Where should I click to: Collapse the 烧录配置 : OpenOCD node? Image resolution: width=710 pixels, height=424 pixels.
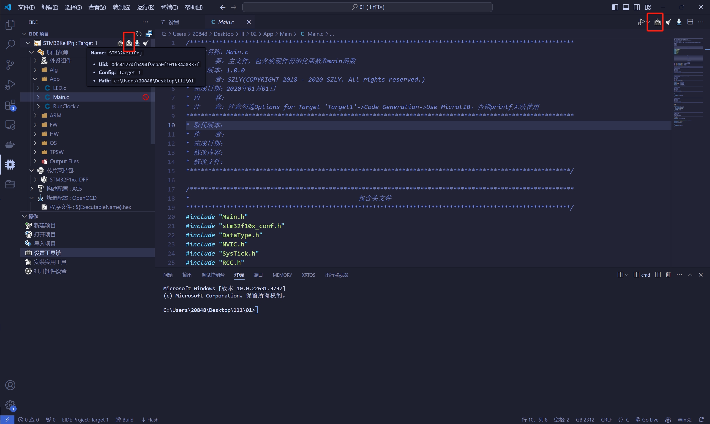click(x=32, y=198)
